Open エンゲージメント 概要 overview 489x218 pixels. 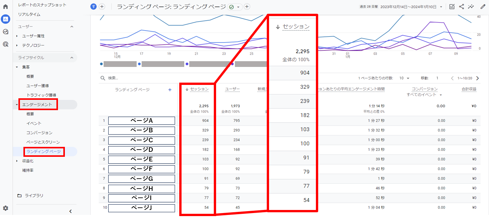[x=30, y=114]
